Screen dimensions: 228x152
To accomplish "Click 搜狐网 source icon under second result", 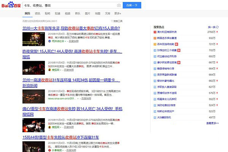I will coord(49,70).
